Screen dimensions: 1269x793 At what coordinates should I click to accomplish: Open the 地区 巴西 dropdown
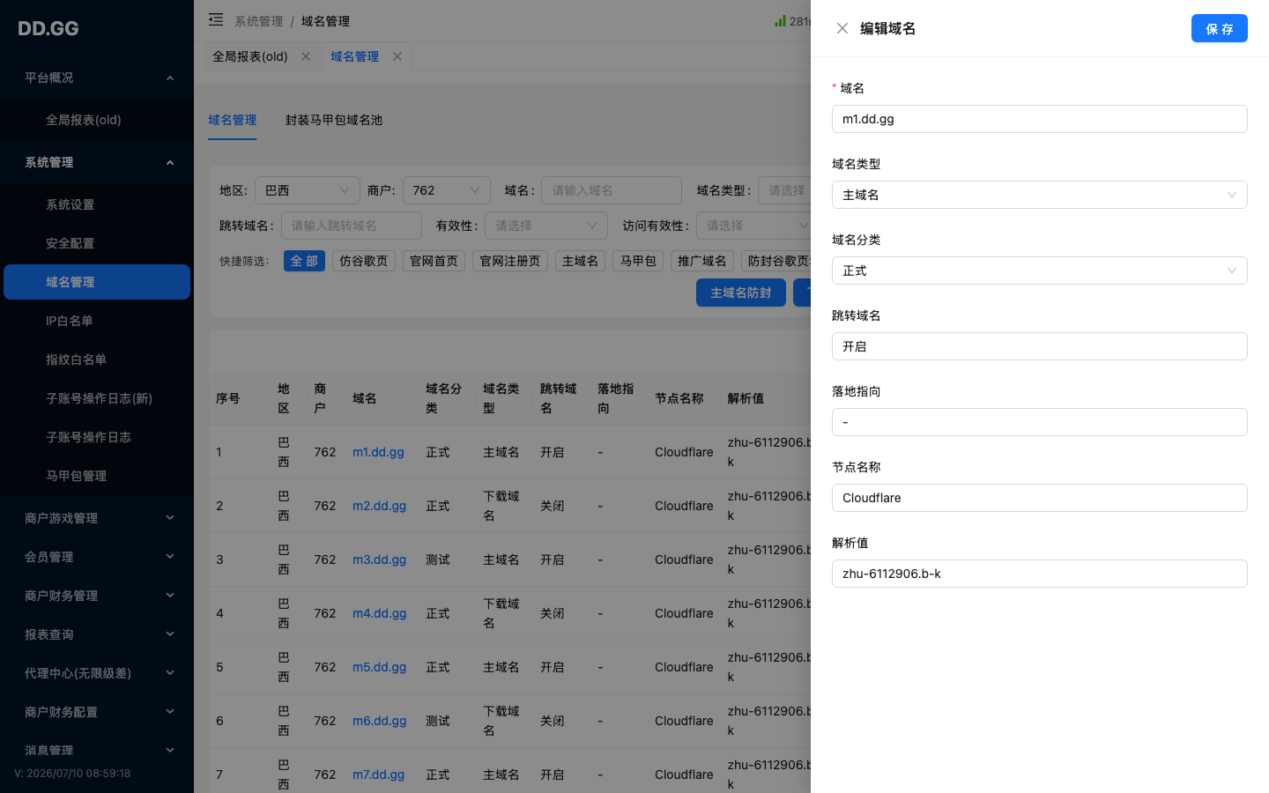[308, 190]
